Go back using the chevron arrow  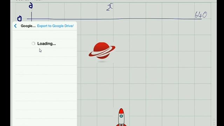click(15, 26)
